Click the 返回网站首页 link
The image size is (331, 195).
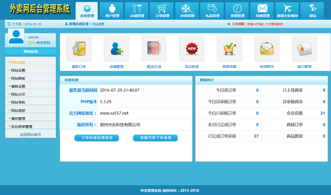[x=30, y=134]
